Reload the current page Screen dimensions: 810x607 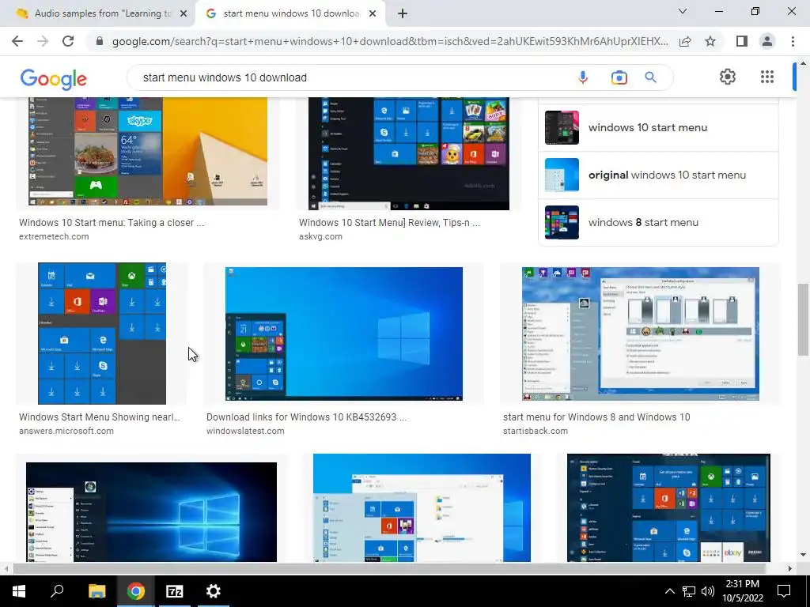click(x=68, y=41)
